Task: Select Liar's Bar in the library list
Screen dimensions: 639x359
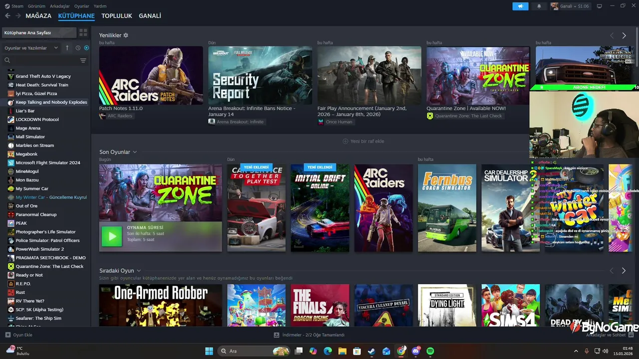Action: pyautogui.click(x=25, y=111)
